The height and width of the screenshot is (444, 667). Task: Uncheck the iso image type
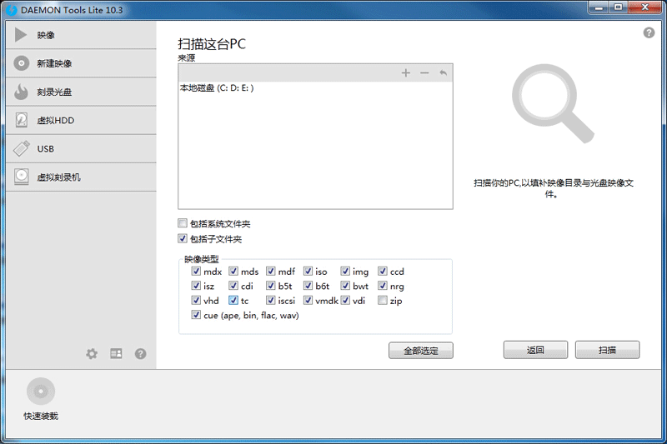coord(308,271)
